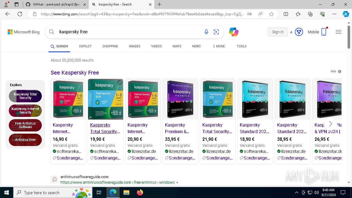Image resolution: width=352 pixels, height=198 pixels.
Task: Open Mobile phone icon
Action: click(324, 32)
